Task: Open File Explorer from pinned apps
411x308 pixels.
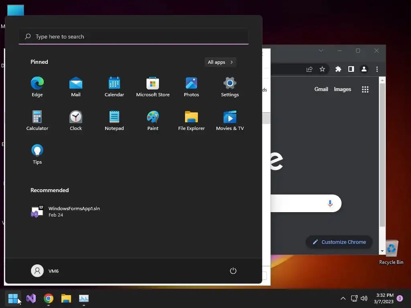Action: click(x=191, y=120)
